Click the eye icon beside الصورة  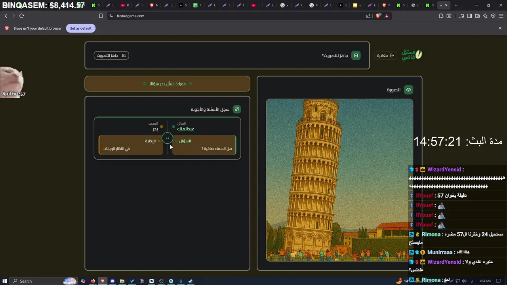(x=408, y=90)
